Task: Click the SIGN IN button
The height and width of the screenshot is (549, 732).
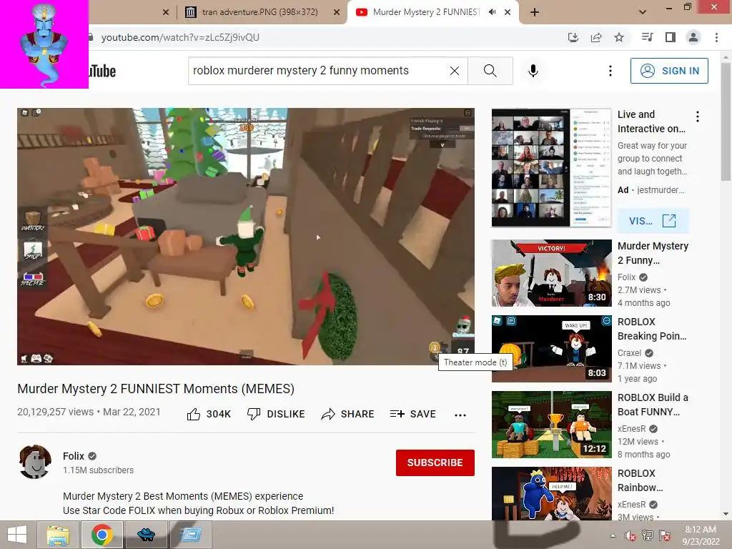Action: click(x=669, y=71)
